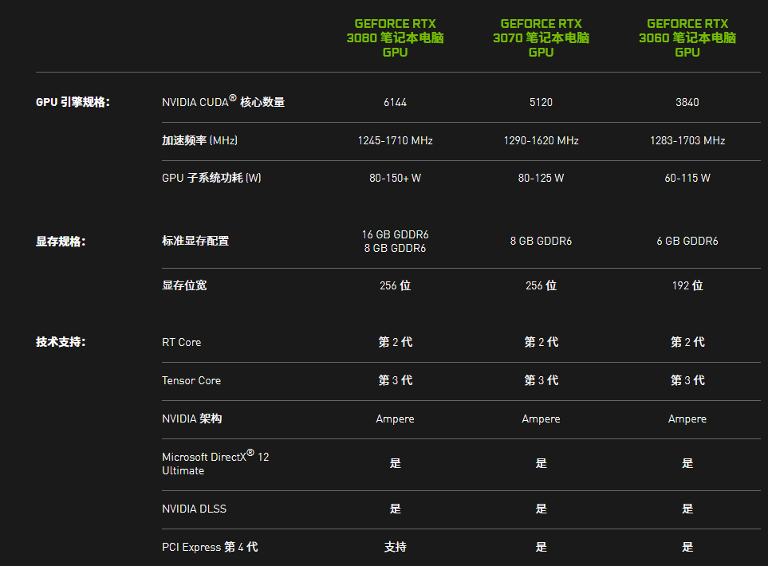This screenshot has width=768, height=566.
Task: Click the NVIDIA CUDA 核心数量 row label
Action: (x=223, y=101)
